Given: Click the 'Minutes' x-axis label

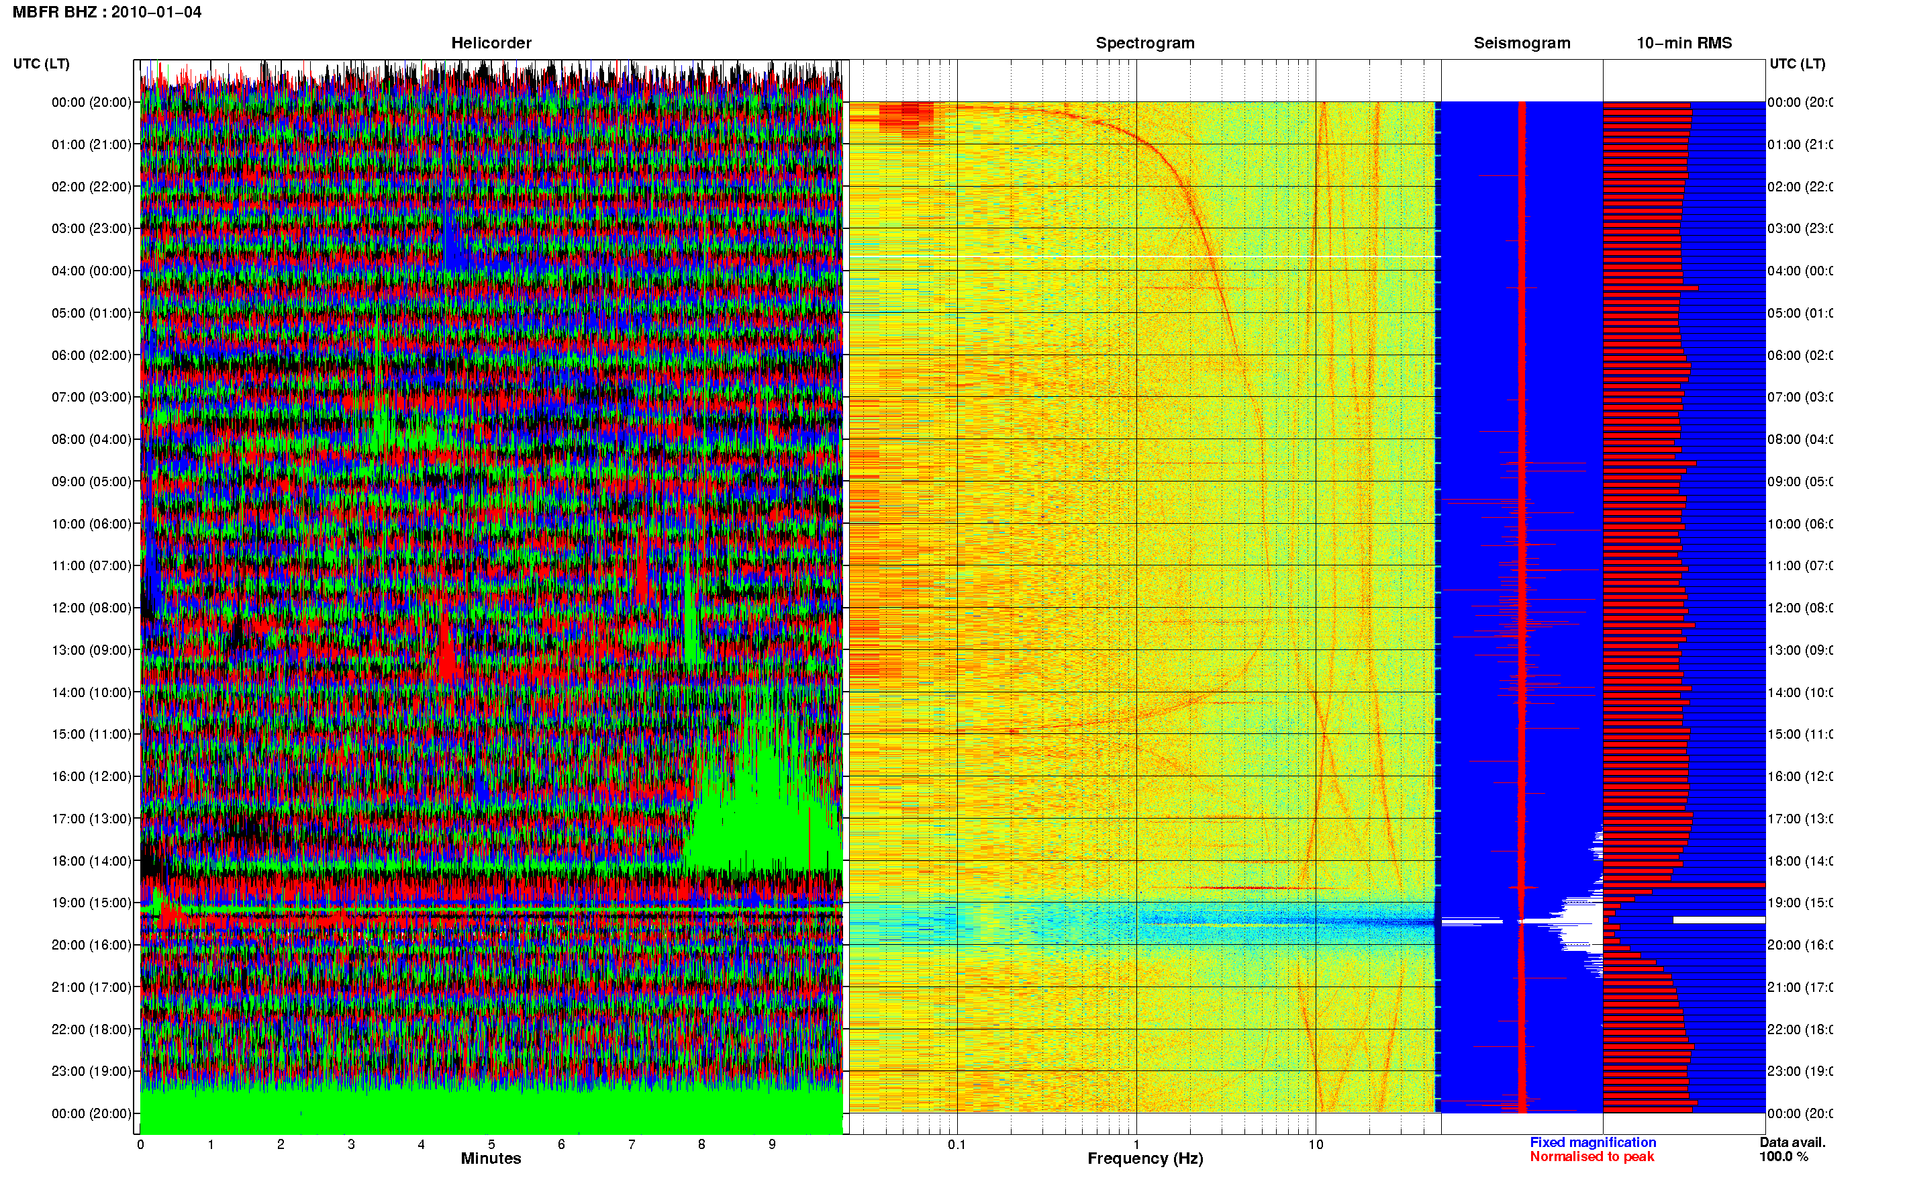Looking at the screenshot, I should click(491, 1158).
